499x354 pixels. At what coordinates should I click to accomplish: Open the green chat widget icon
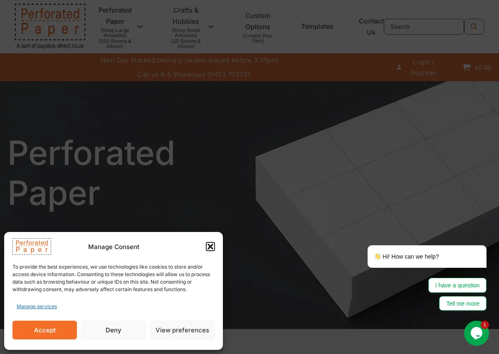[477, 333]
